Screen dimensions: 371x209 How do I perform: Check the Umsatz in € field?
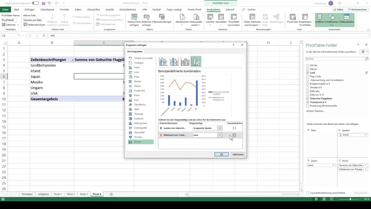click(x=308, y=87)
